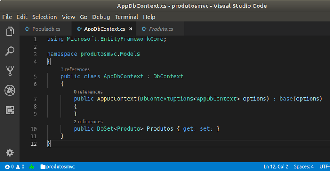
Task: Open the View menu
Action: click(x=68, y=17)
